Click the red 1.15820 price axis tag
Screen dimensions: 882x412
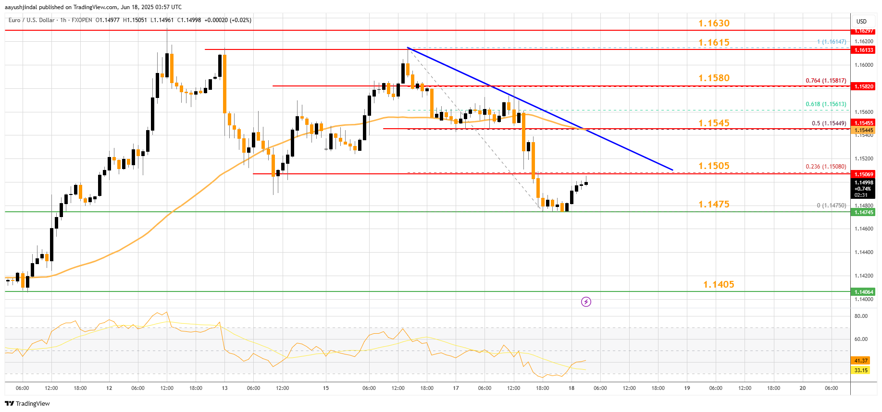tap(863, 86)
